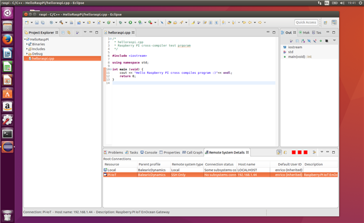Click the Build hammer icon
Viewport: 364px width, 223px height.
(x=61, y=22)
